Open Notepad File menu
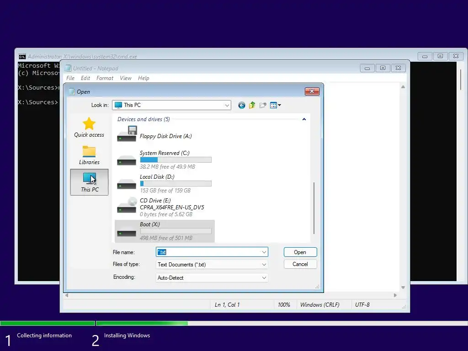 70,78
